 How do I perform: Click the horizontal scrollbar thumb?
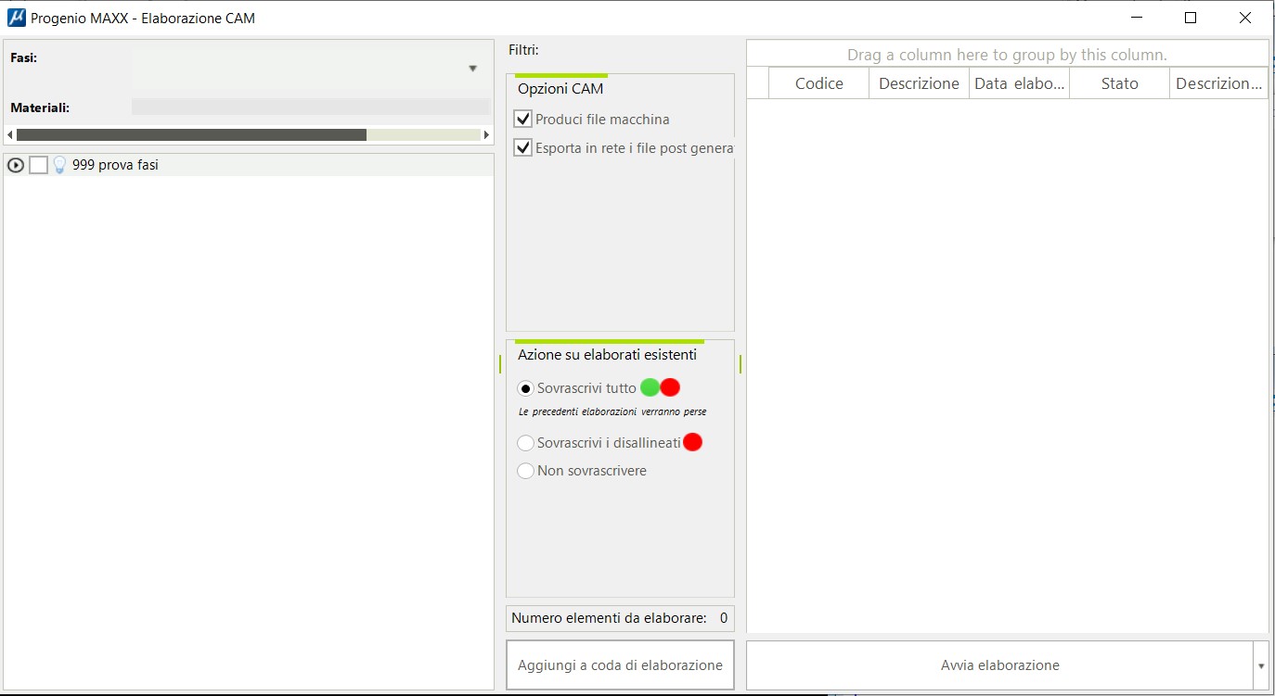pos(191,134)
